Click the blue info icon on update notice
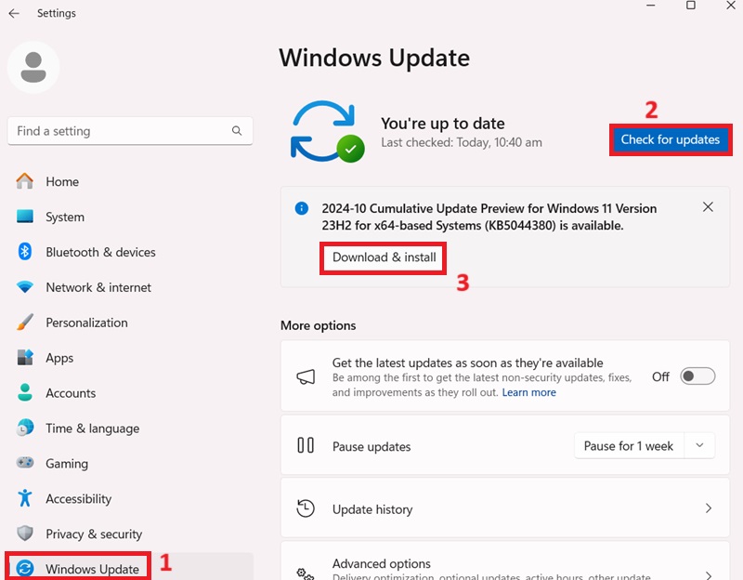743x580 pixels. [x=301, y=208]
